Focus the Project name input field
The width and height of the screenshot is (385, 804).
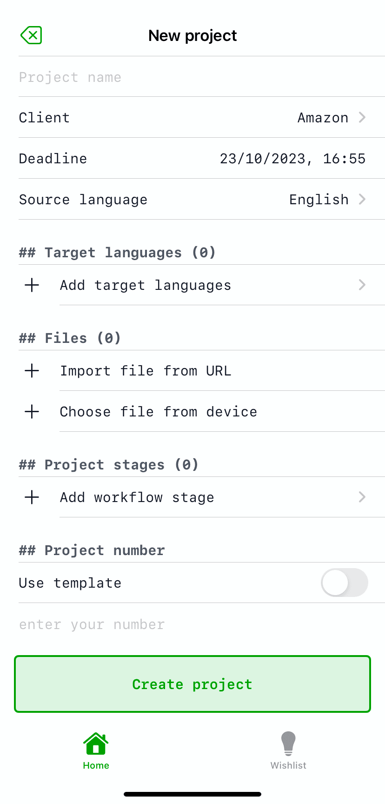(186, 77)
